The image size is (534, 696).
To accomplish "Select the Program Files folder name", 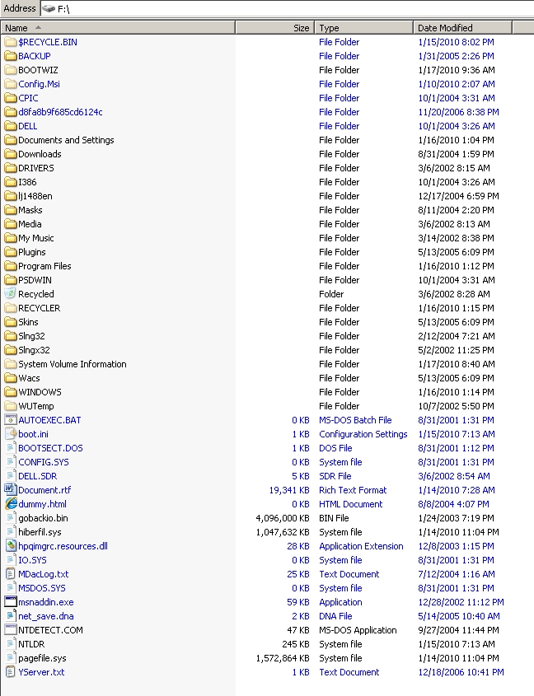I will [x=44, y=266].
